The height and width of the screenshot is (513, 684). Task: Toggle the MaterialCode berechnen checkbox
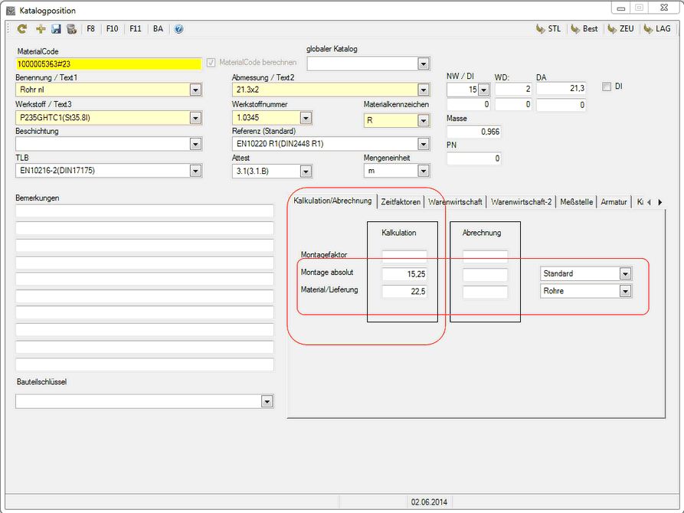[x=211, y=62]
